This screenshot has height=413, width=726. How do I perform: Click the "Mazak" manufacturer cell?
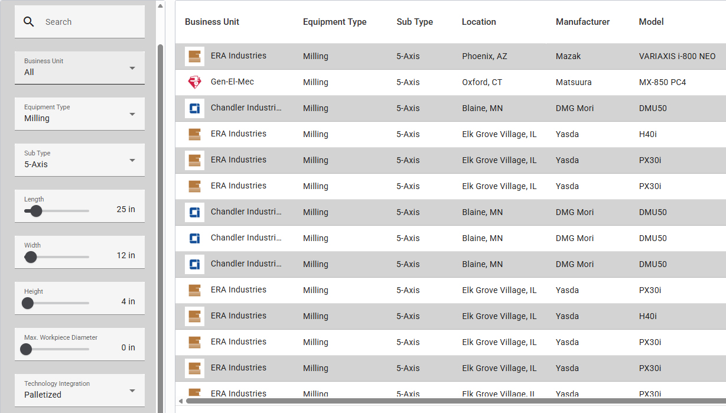tap(568, 56)
